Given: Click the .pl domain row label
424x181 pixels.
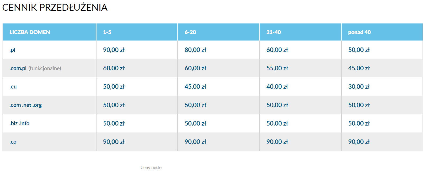Looking at the screenshot, I should [x=13, y=50].
